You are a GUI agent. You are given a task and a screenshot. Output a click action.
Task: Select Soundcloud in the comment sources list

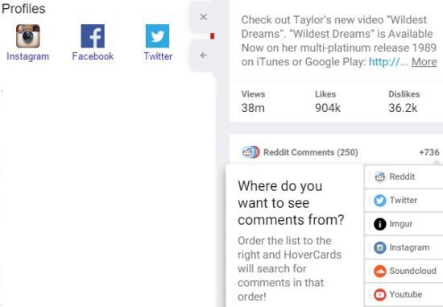click(404, 271)
